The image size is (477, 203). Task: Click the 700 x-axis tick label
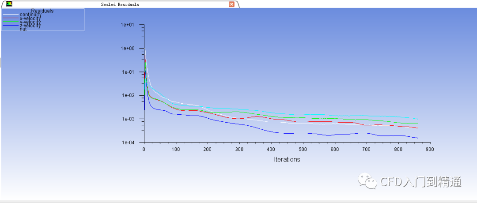point(366,149)
